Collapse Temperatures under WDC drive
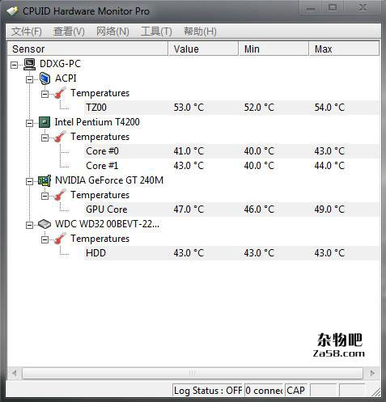This screenshot has height=402, width=386. [45, 239]
